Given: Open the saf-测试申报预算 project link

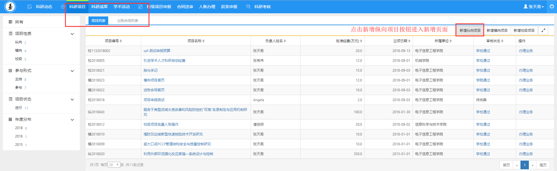Looking at the screenshot, I should click(157, 51).
